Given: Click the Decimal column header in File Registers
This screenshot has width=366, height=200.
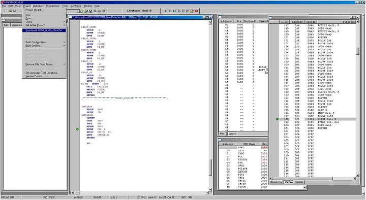Looking at the screenshot, I should coord(249,21).
